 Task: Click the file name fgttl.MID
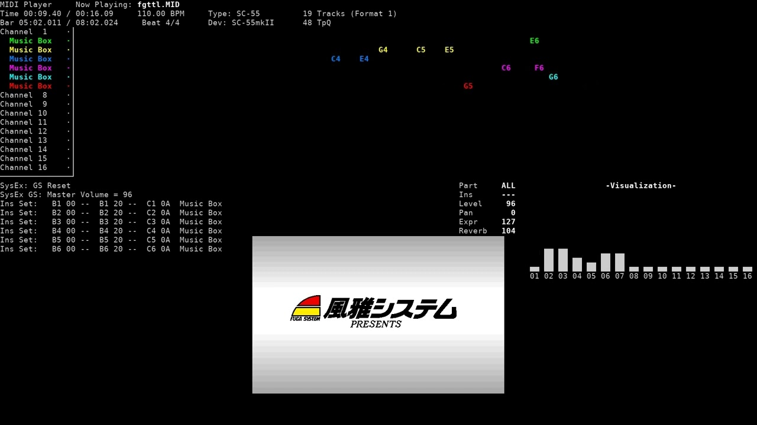158,5
